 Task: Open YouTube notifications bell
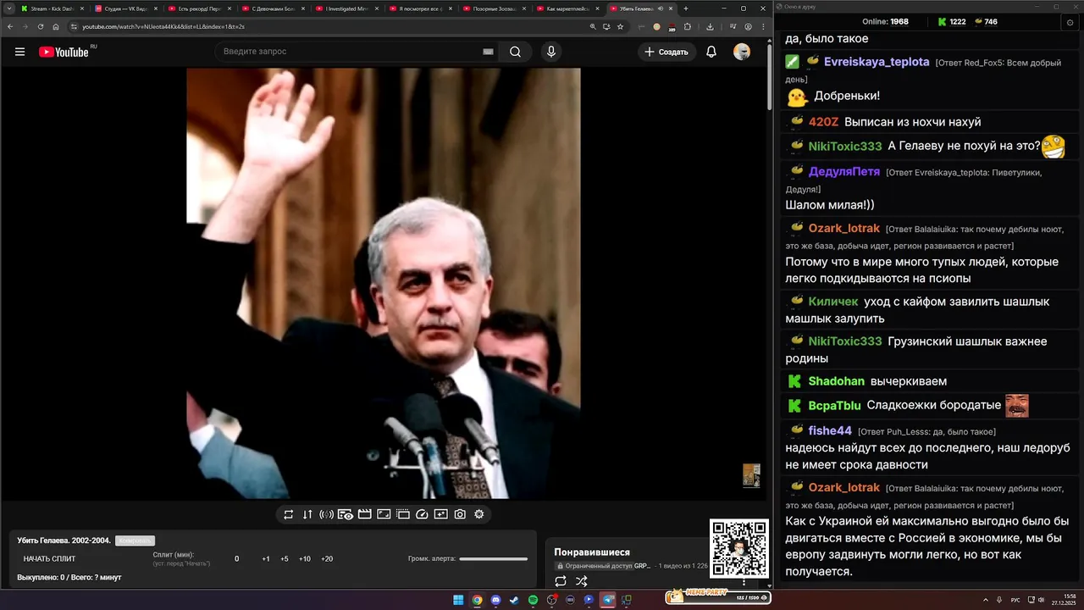[711, 52]
